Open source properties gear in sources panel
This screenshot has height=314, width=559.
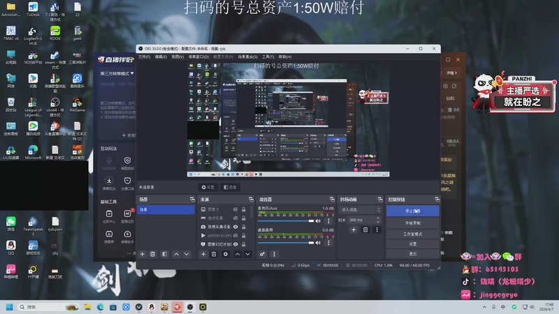[x=225, y=254]
